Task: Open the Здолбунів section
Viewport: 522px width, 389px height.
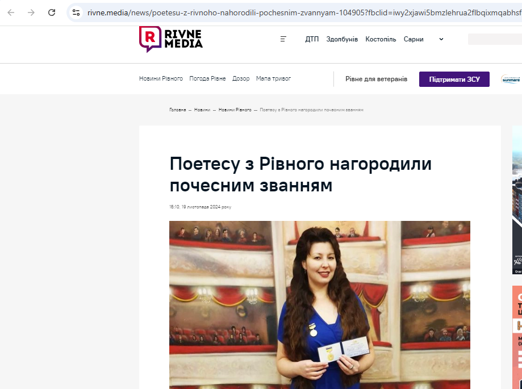Action: (342, 39)
